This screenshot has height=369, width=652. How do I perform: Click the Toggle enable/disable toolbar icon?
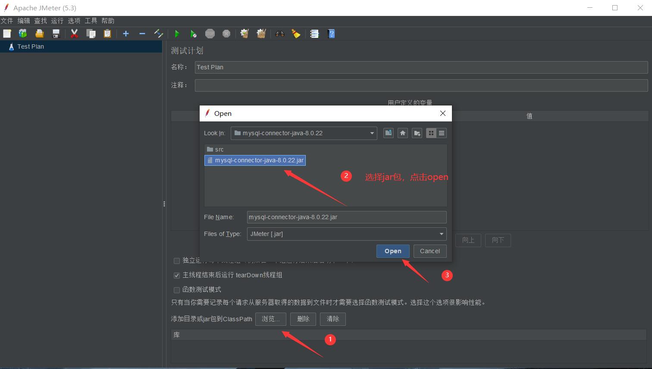(159, 34)
